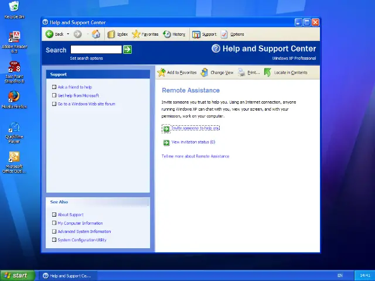This screenshot has width=375, height=281.
Task: Open 'Go to a Windows Web site forum'
Action: pos(86,104)
